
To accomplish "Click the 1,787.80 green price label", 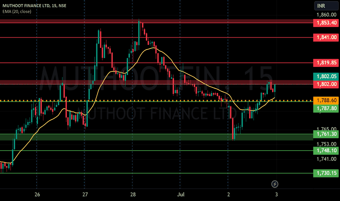I will pos(326,108).
